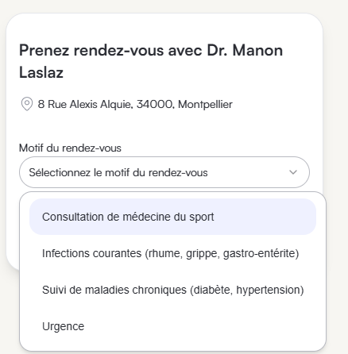Screen dimensions: 348x354
Task: Pick the highlighted sport medicine entry
Action: pos(172,217)
